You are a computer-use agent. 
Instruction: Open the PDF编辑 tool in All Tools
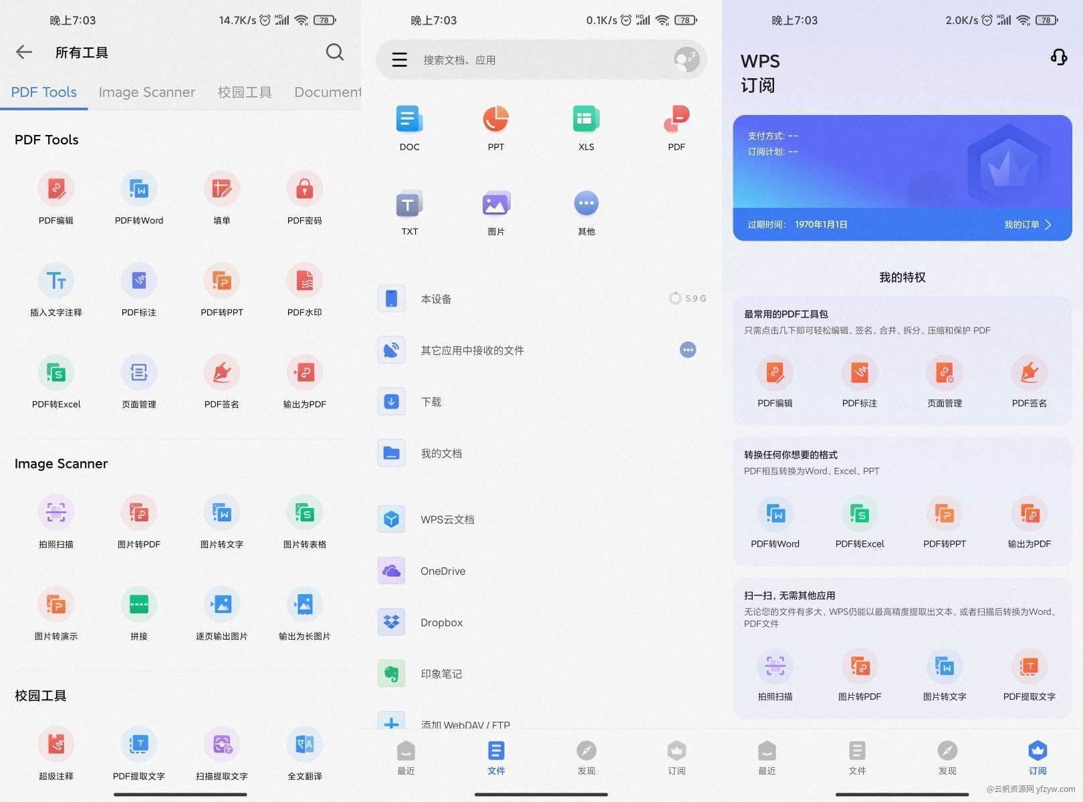tap(56, 198)
